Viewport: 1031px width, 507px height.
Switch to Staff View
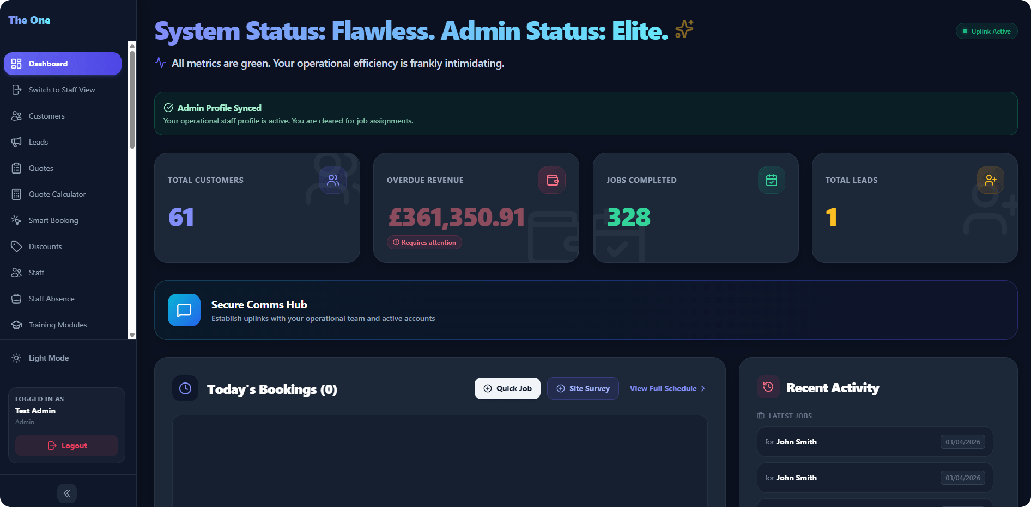62,90
